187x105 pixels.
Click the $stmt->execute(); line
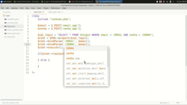(x=50, y=48)
